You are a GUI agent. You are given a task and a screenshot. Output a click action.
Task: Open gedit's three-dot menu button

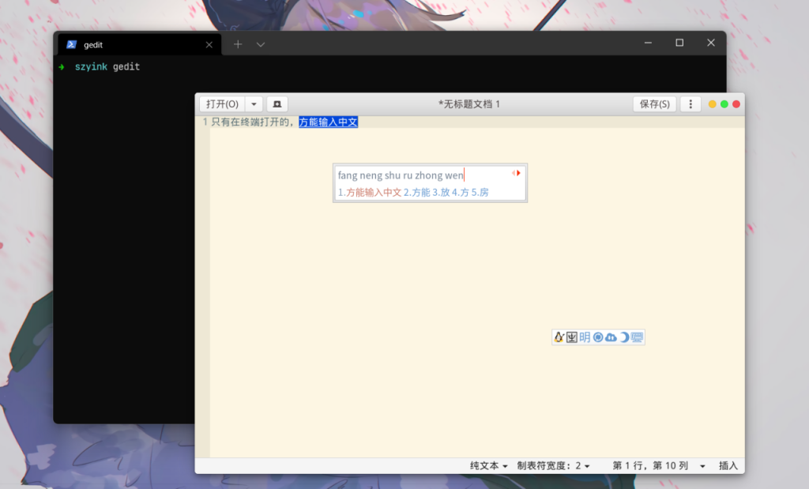tap(690, 104)
